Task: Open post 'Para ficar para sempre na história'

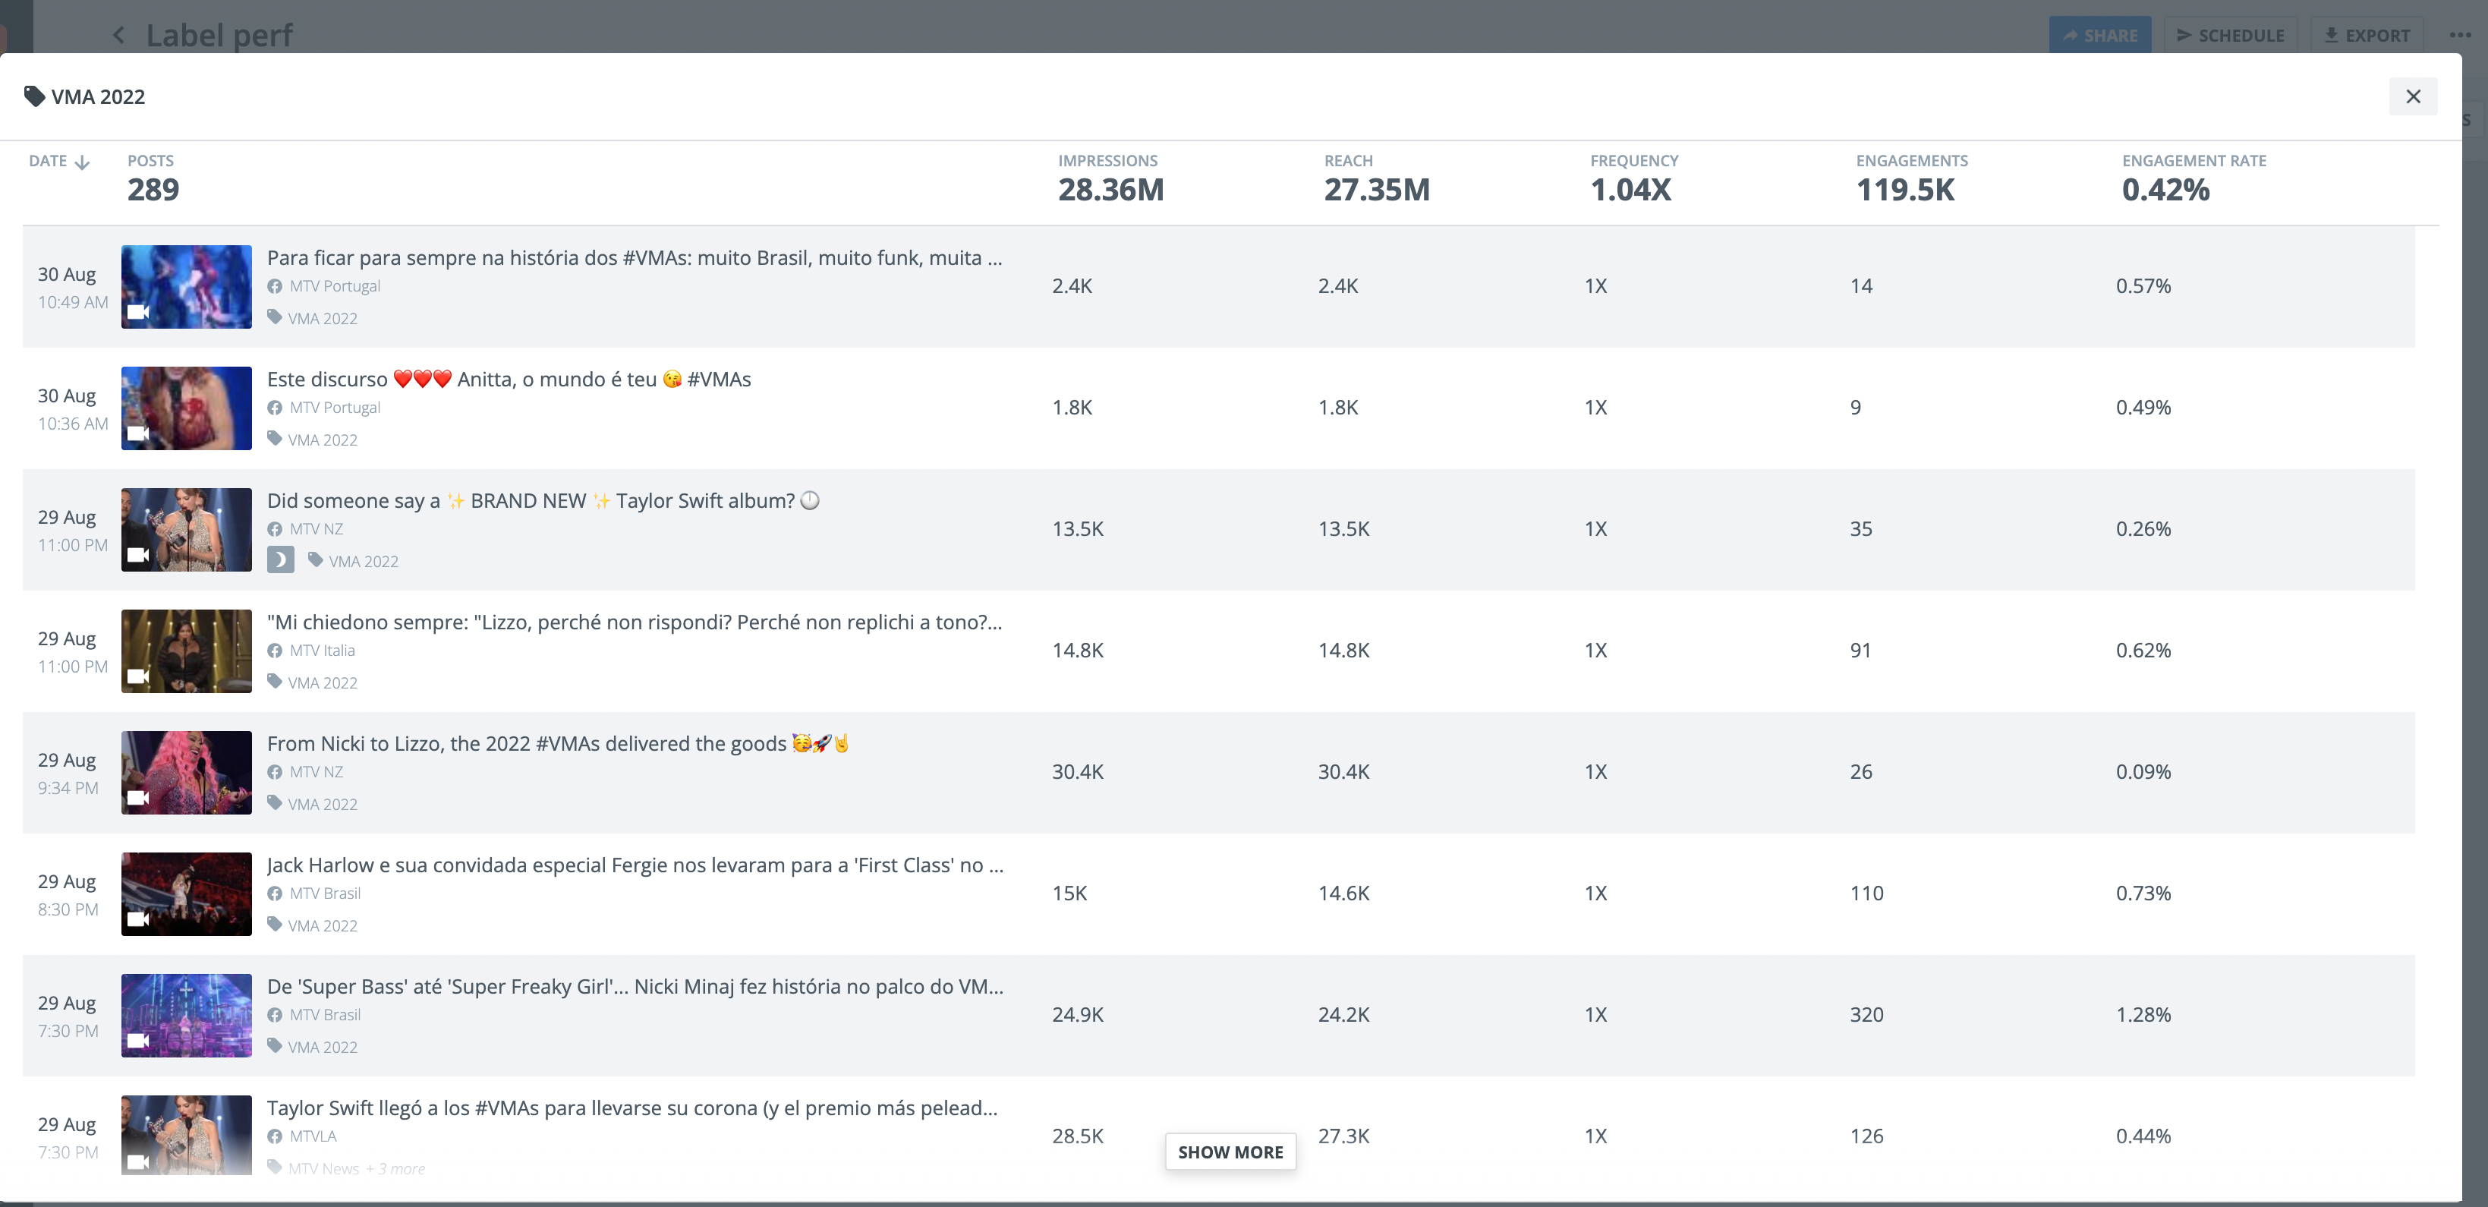Action: click(635, 258)
